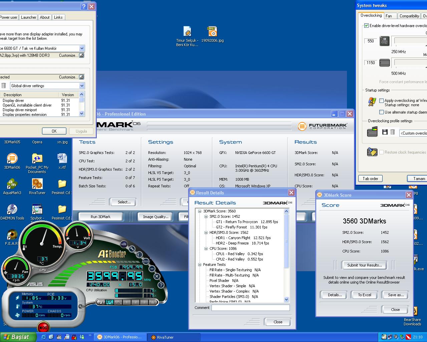Open the RivaTuner desktop shortcut
The height and width of the screenshot is (342, 427).
(x=37, y=187)
